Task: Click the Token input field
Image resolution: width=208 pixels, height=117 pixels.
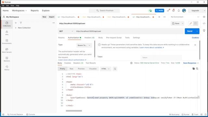Action: (161, 58)
